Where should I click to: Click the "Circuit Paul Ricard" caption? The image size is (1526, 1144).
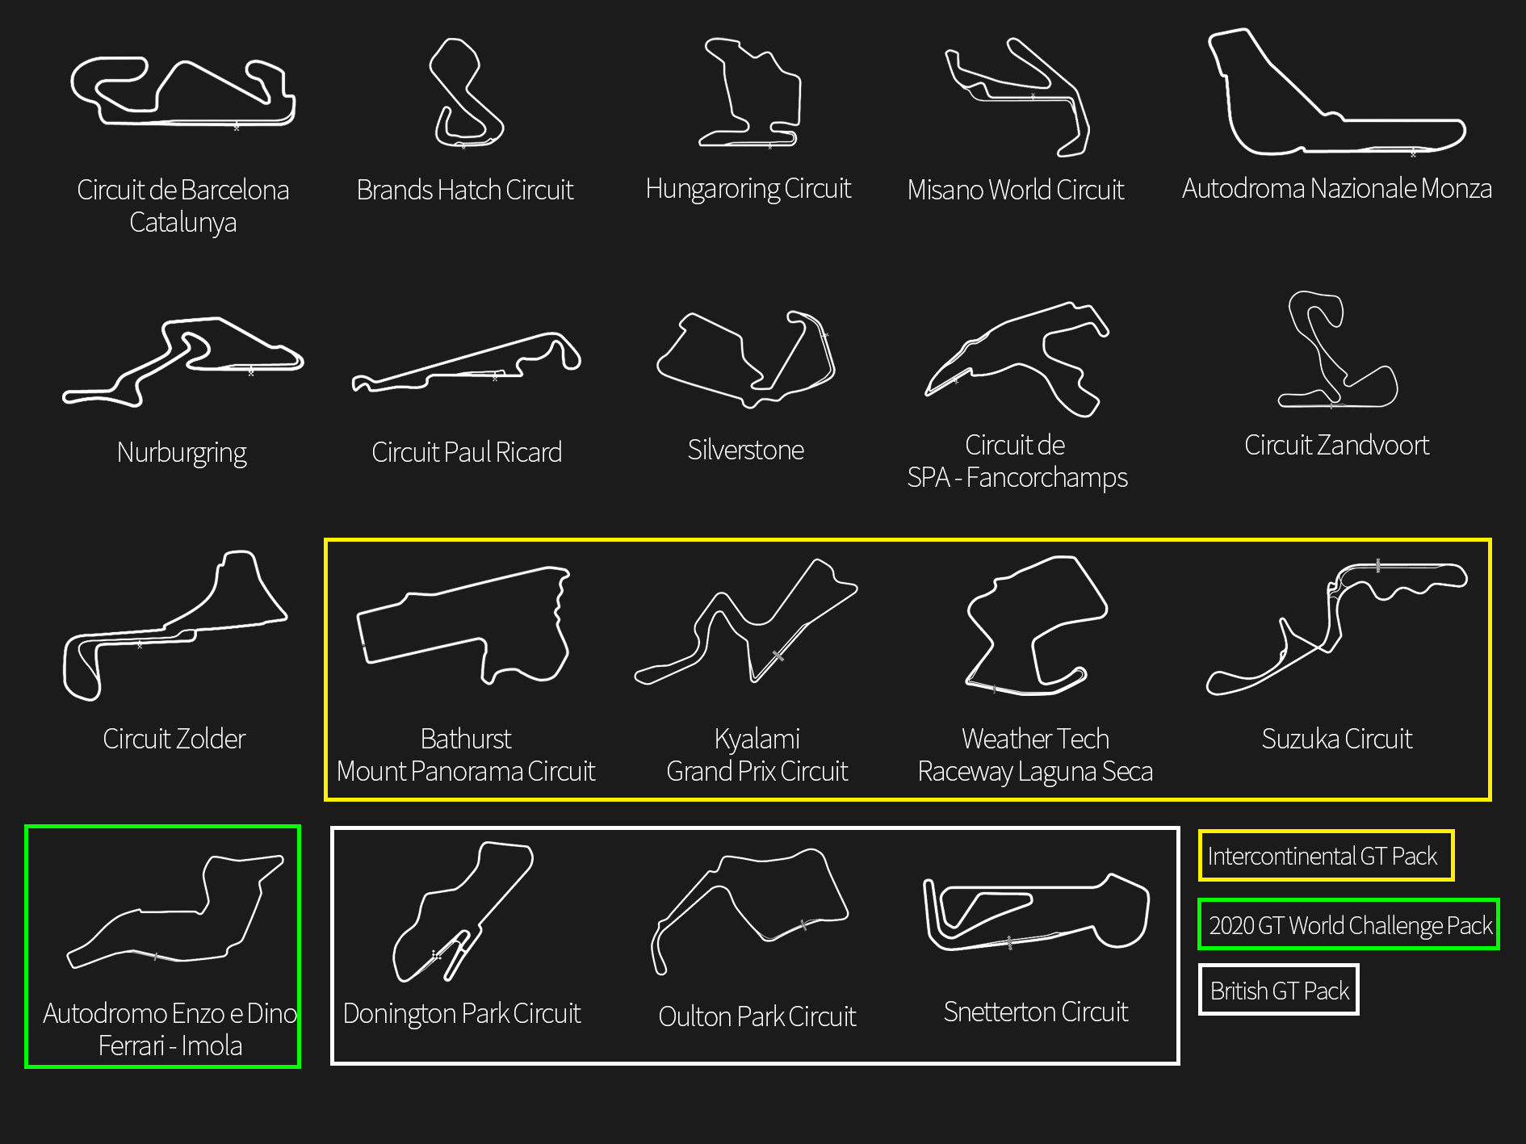click(467, 452)
